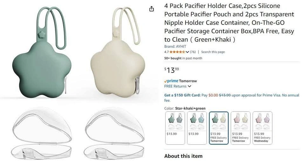Click the right transparent nipple case image
This screenshot has width=305, height=161.
click(114, 133)
